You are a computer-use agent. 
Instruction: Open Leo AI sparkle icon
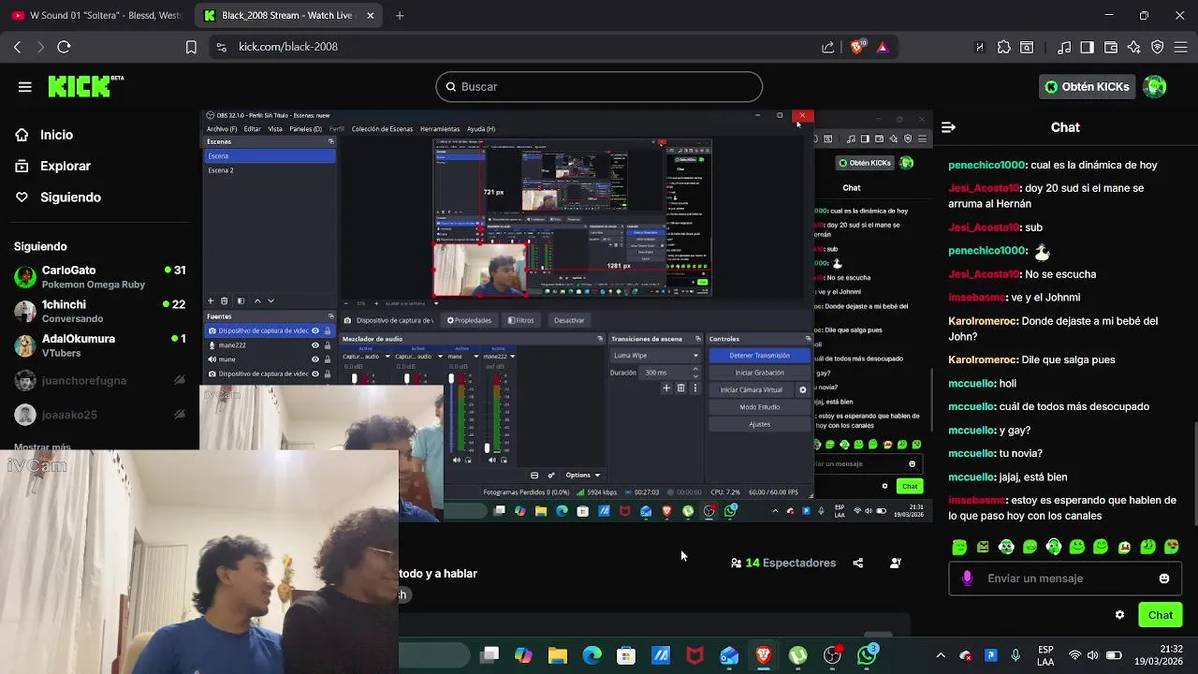coord(1134,47)
